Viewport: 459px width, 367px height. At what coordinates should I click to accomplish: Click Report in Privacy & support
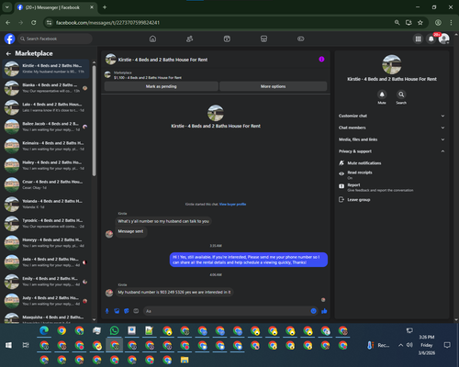tap(392, 187)
